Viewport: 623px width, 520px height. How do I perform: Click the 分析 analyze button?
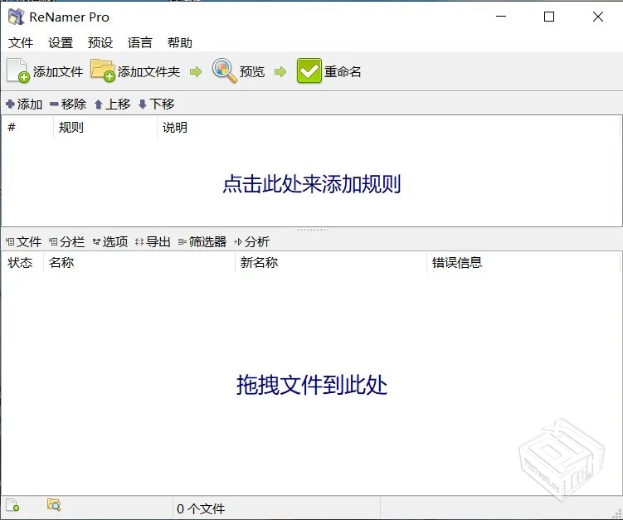[x=252, y=241]
